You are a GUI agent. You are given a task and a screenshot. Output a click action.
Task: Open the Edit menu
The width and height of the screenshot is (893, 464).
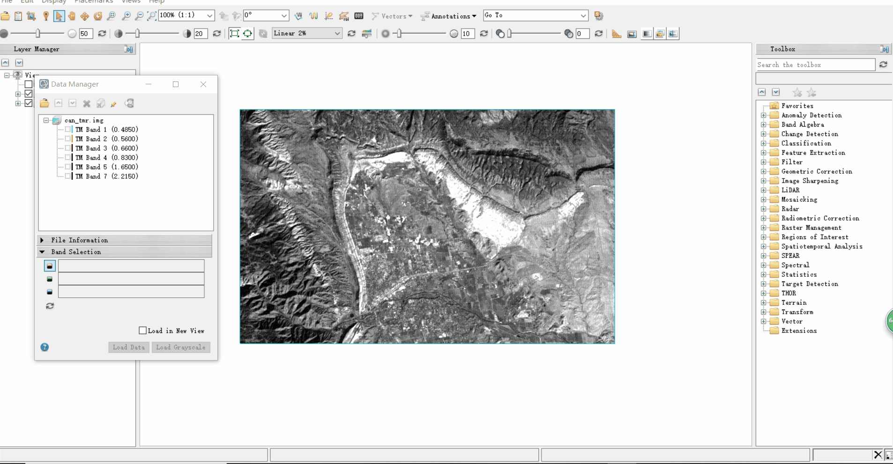pyautogui.click(x=27, y=2)
